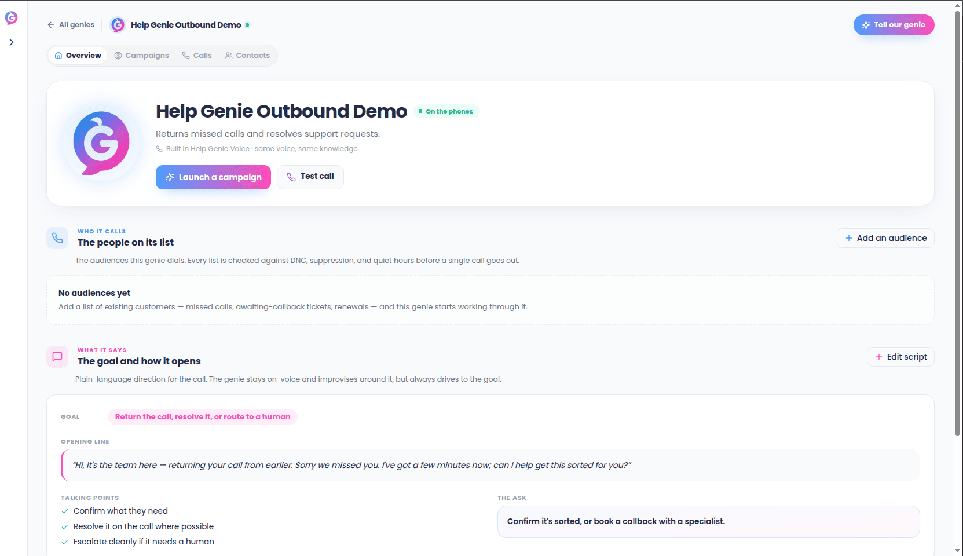Start a Test call

[310, 177]
